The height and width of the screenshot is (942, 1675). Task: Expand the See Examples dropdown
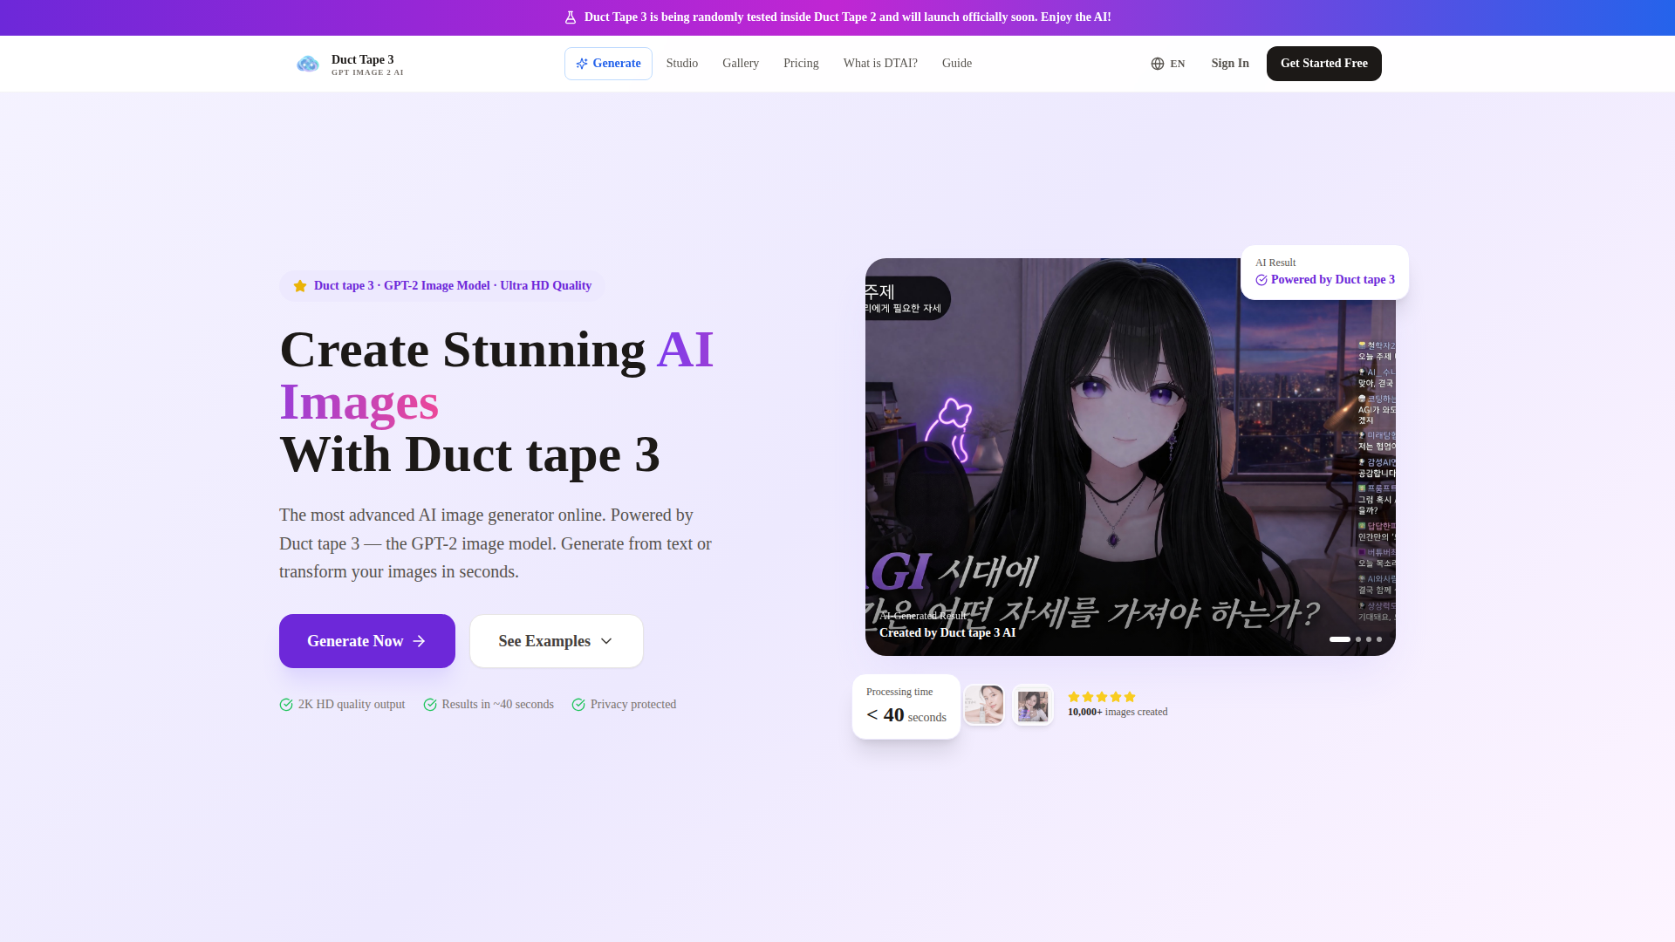click(x=557, y=641)
